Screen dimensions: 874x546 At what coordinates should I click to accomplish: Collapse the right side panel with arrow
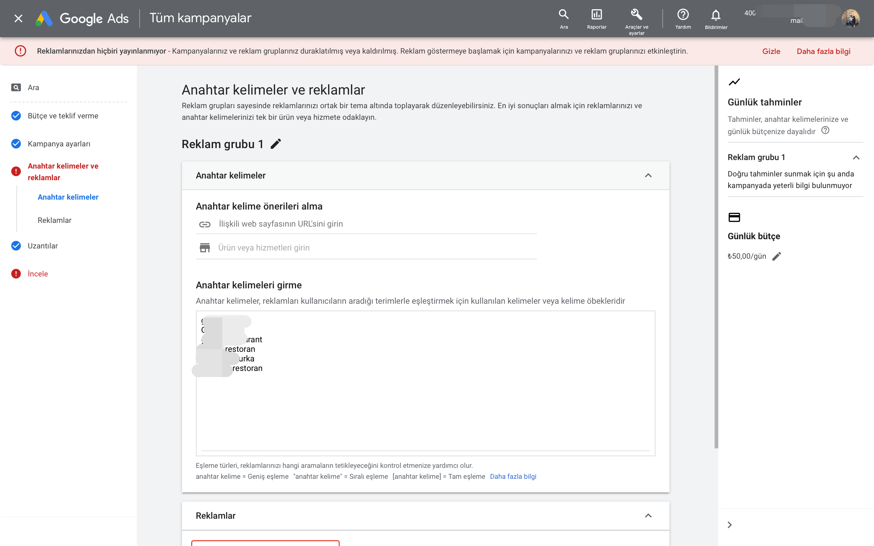(730, 525)
